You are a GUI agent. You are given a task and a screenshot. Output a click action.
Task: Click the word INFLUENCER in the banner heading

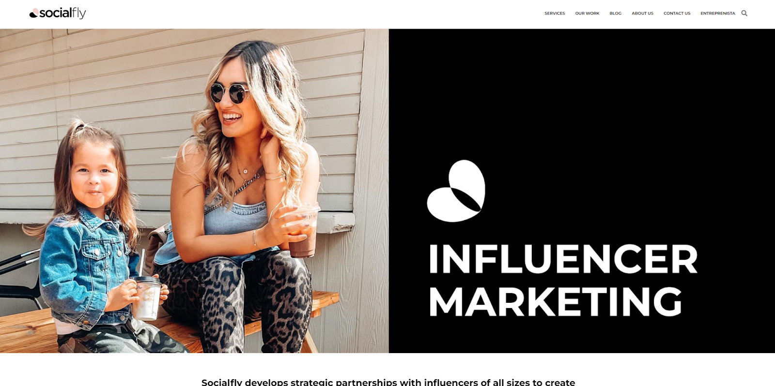click(563, 259)
